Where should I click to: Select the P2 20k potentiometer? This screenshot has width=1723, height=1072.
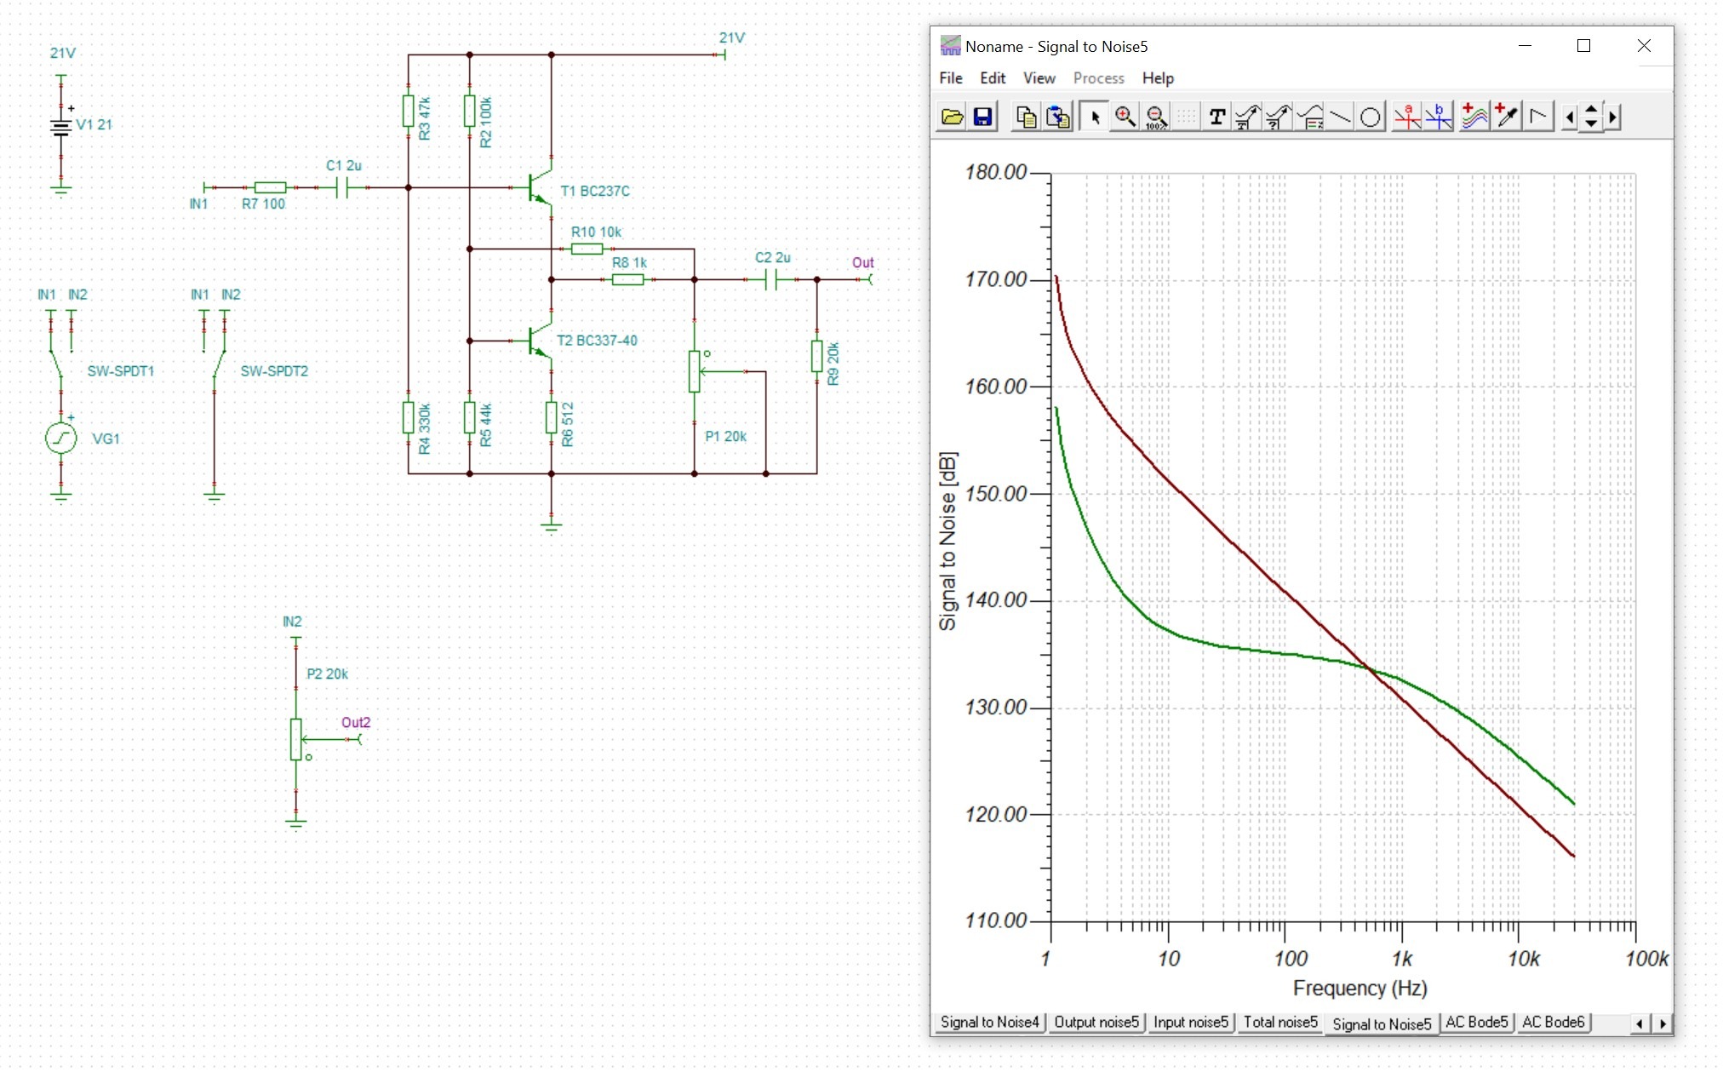296,739
